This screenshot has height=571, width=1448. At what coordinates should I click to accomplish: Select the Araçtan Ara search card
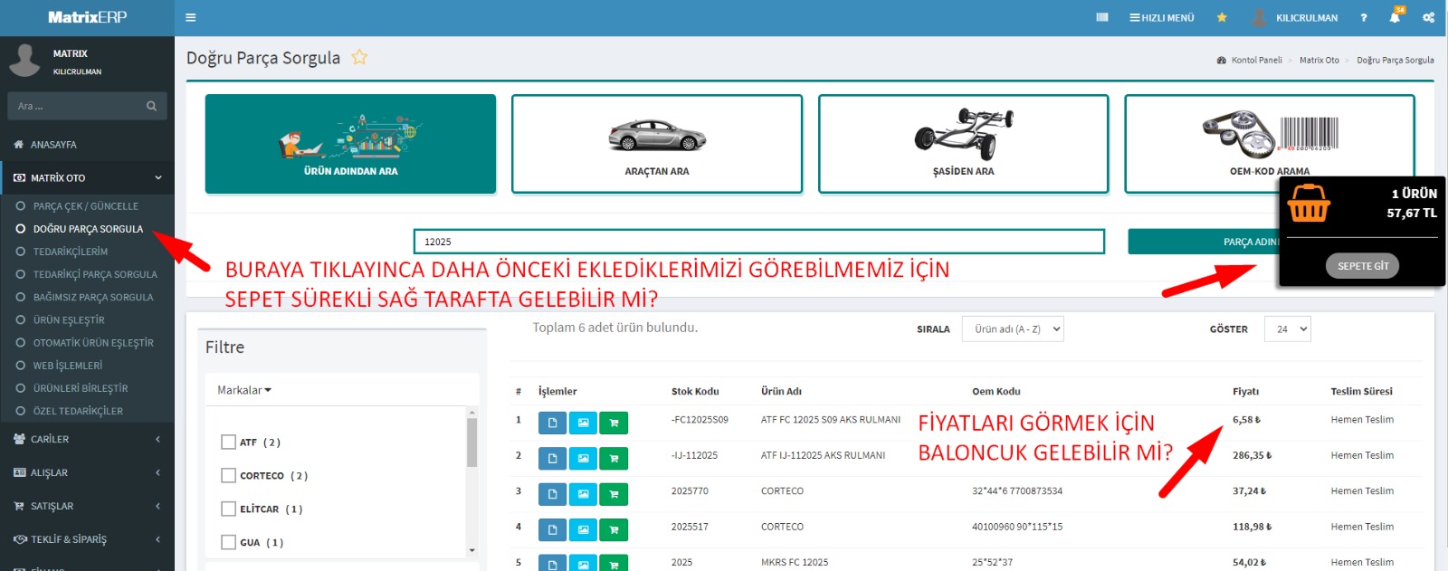(656, 144)
